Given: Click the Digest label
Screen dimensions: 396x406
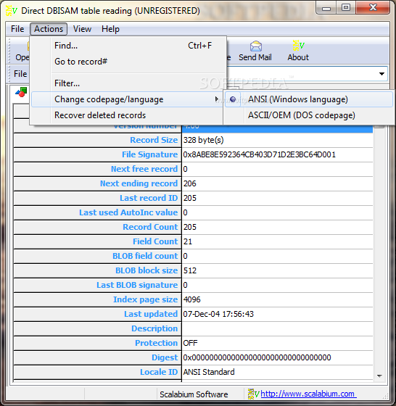Looking at the screenshot, I should pyautogui.click(x=165, y=357).
